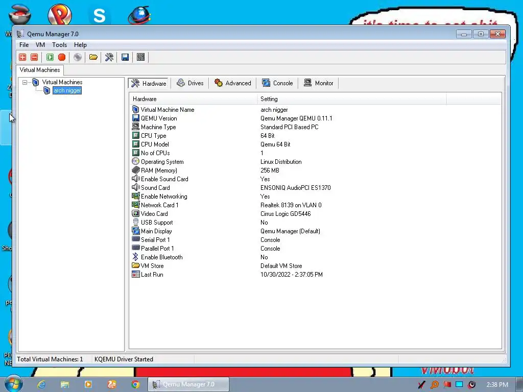Switch to the Drives tab
The width and height of the screenshot is (523, 392).
(x=190, y=83)
